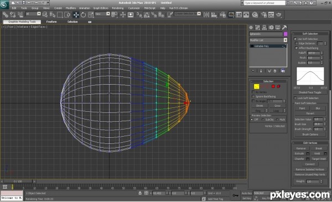Click the magenta object color swatch
The width and height of the screenshot is (332, 202).
286,34
